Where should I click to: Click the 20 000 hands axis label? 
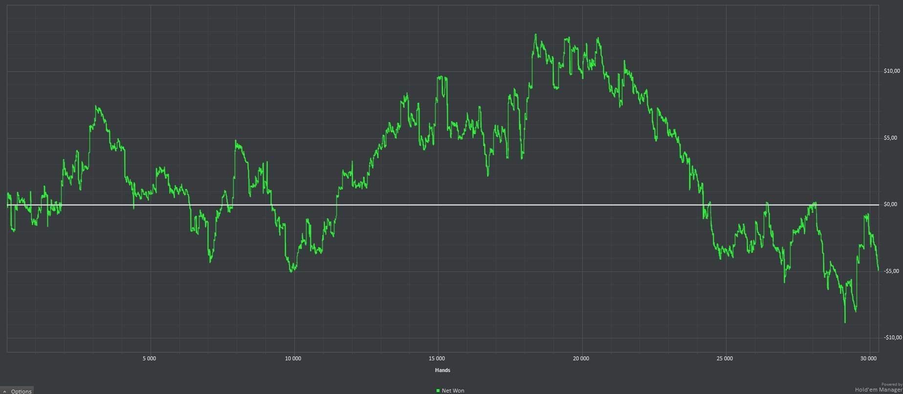pyautogui.click(x=581, y=358)
